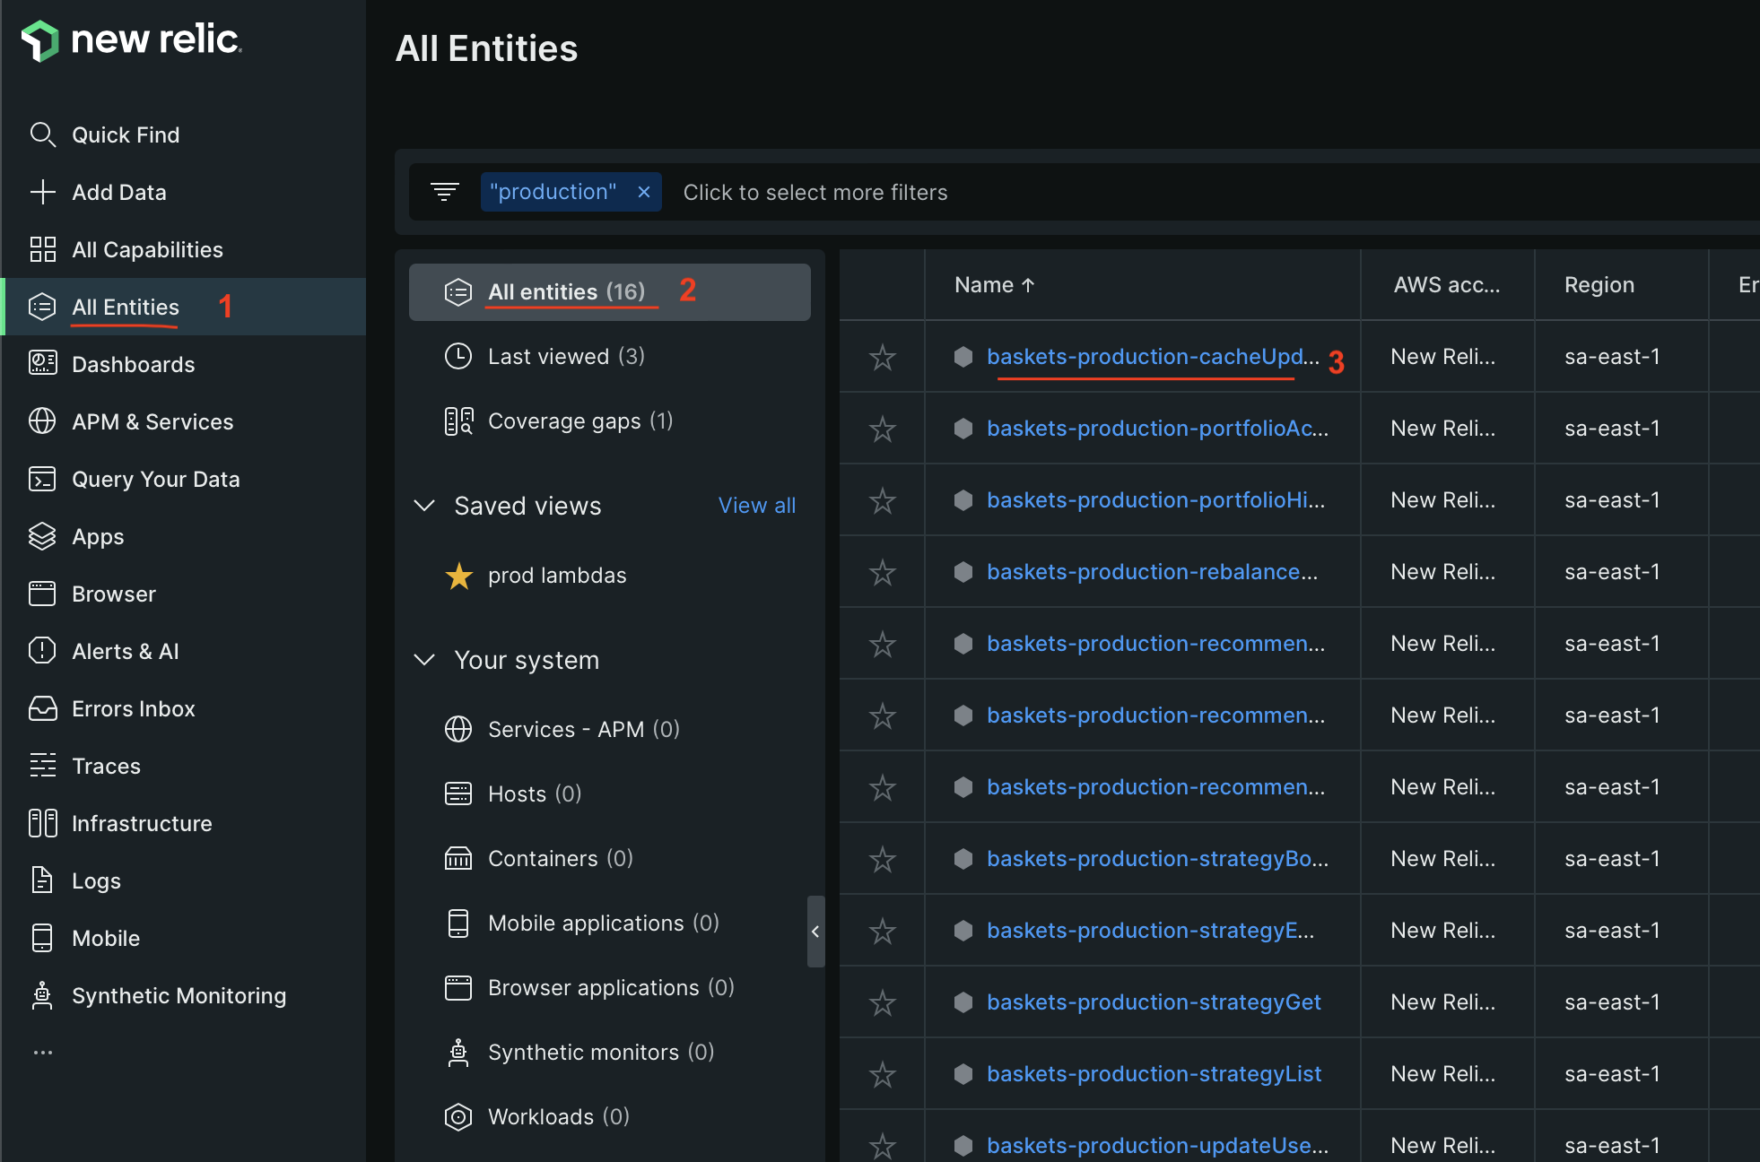1760x1162 pixels.
Task: Open the New Relic home logo
Action: pyautogui.click(x=131, y=39)
